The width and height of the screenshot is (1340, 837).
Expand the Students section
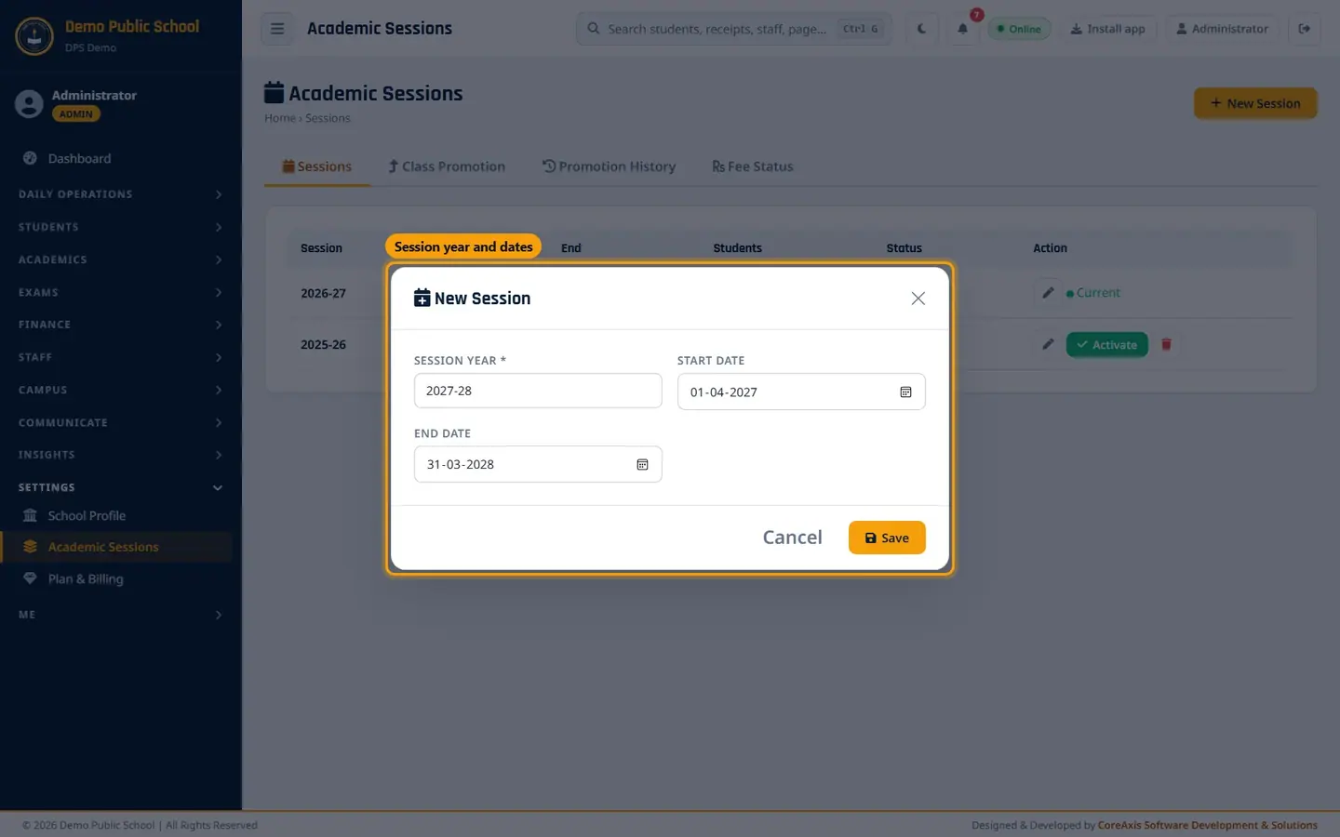click(x=121, y=227)
